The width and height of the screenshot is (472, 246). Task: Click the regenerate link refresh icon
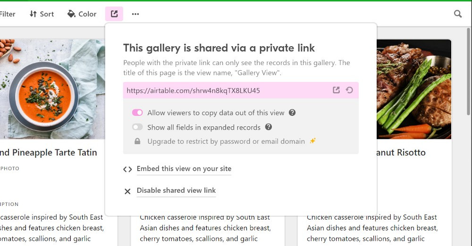pyautogui.click(x=349, y=90)
